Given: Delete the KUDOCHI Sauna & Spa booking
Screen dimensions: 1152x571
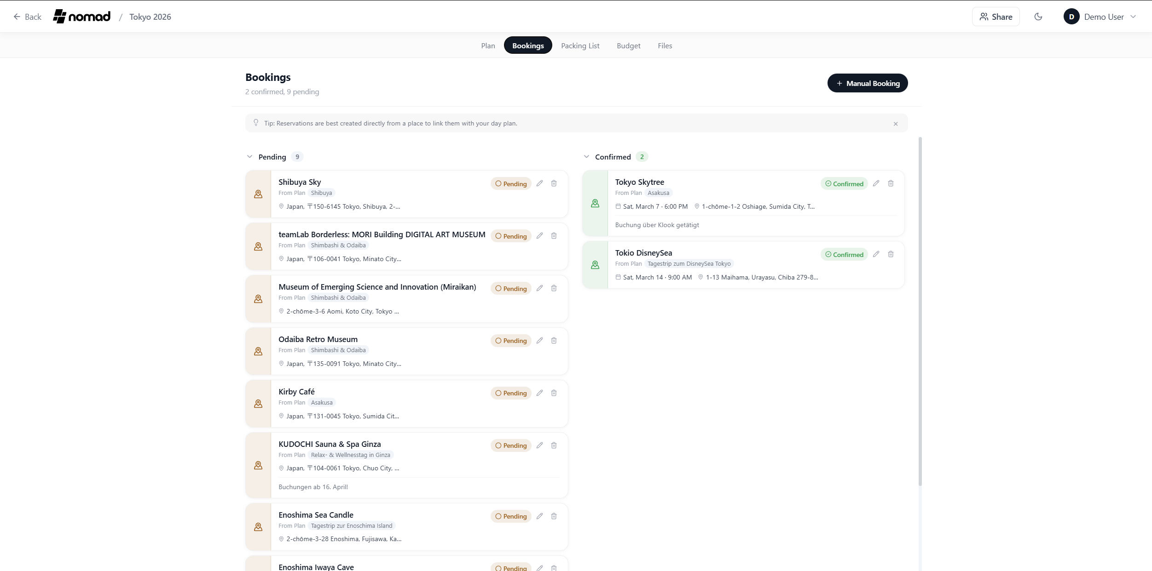Looking at the screenshot, I should [554, 445].
